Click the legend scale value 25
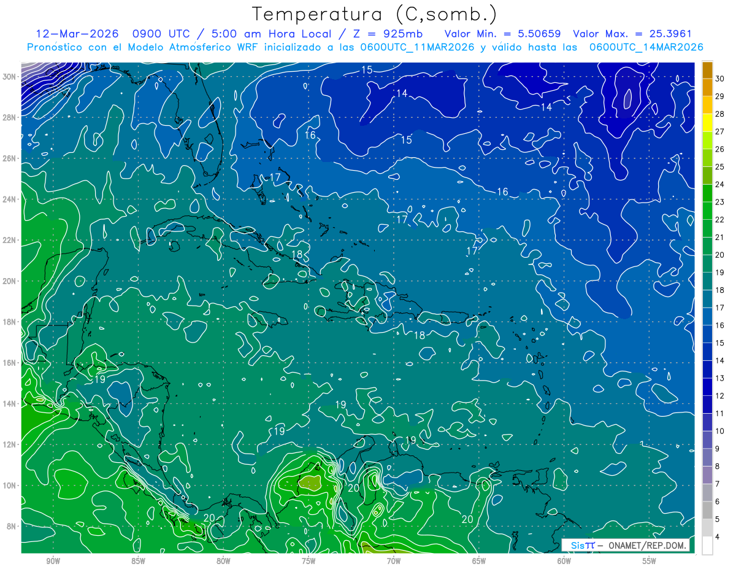 (x=720, y=167)
